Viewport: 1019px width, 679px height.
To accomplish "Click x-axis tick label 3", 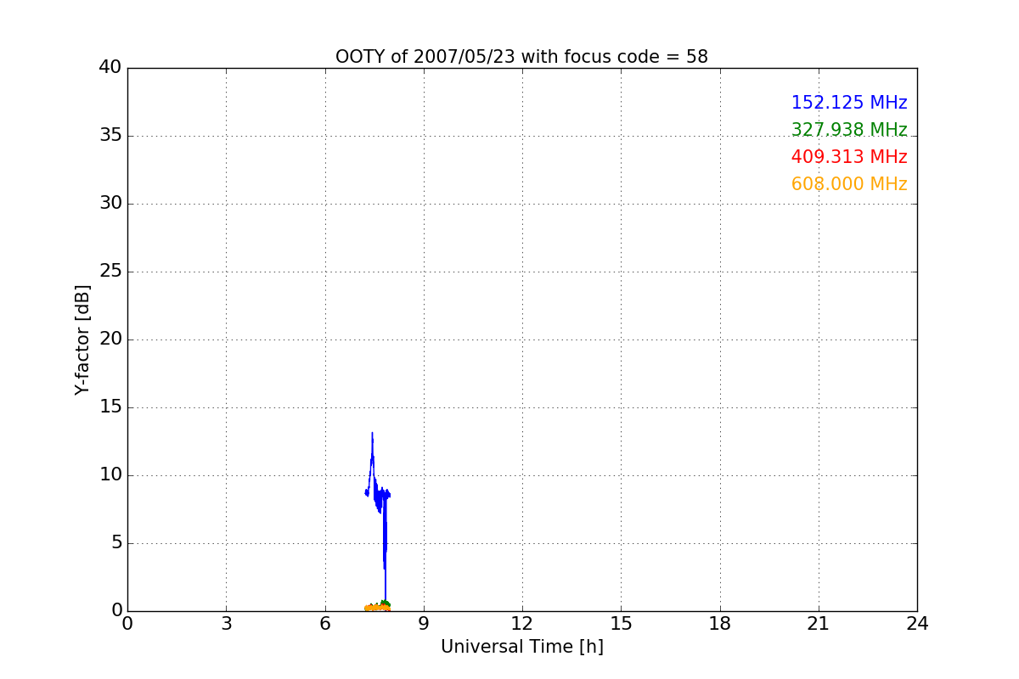I will (226, 624).
